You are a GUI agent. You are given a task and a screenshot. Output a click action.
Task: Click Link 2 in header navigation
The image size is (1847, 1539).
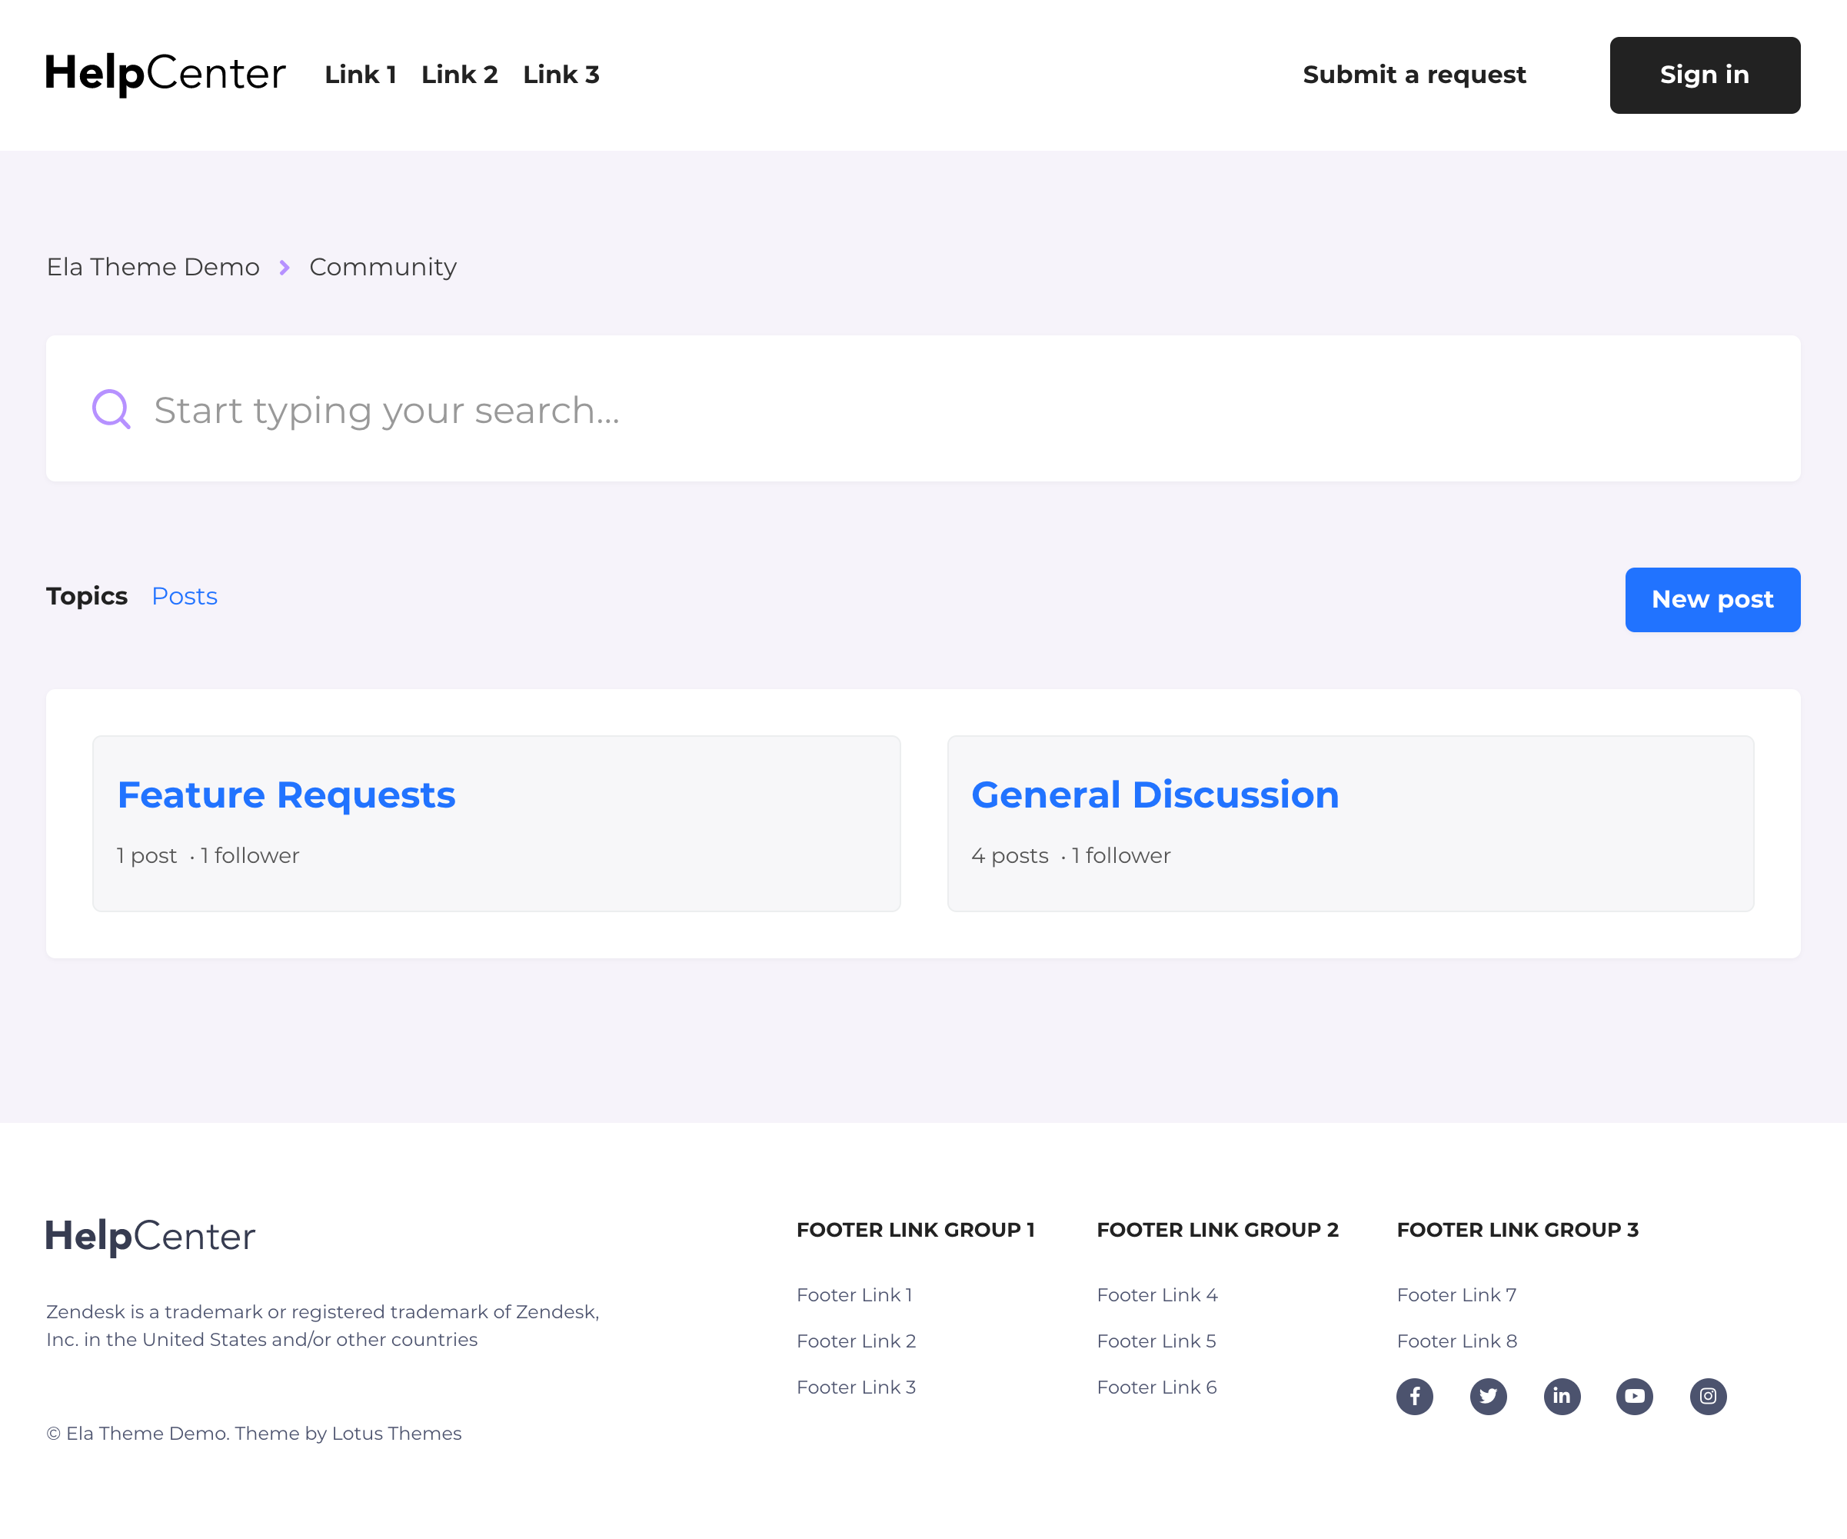coord(459,75)
